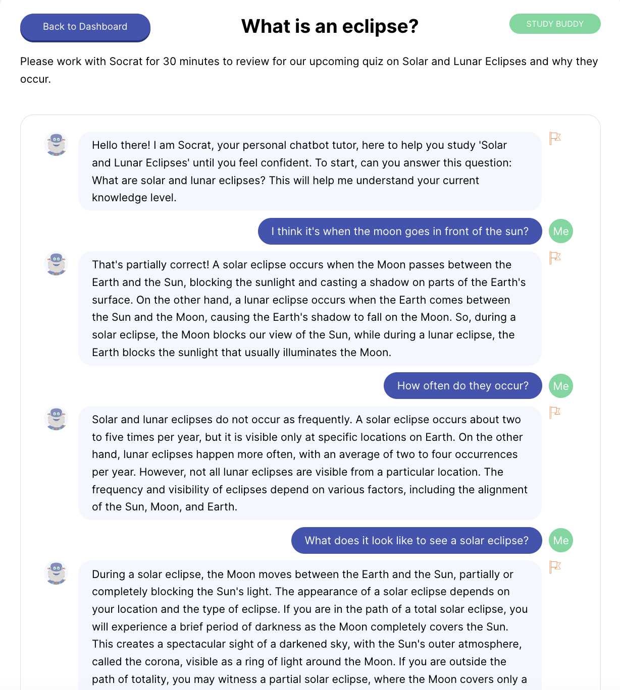Click Me avatar beside solar eclipse question

click(561, 541)
